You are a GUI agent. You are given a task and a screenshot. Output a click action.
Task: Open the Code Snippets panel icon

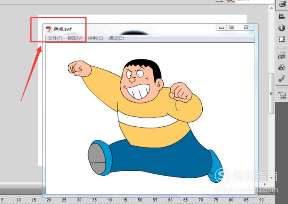pyautogui.click(x=282, y=56)
